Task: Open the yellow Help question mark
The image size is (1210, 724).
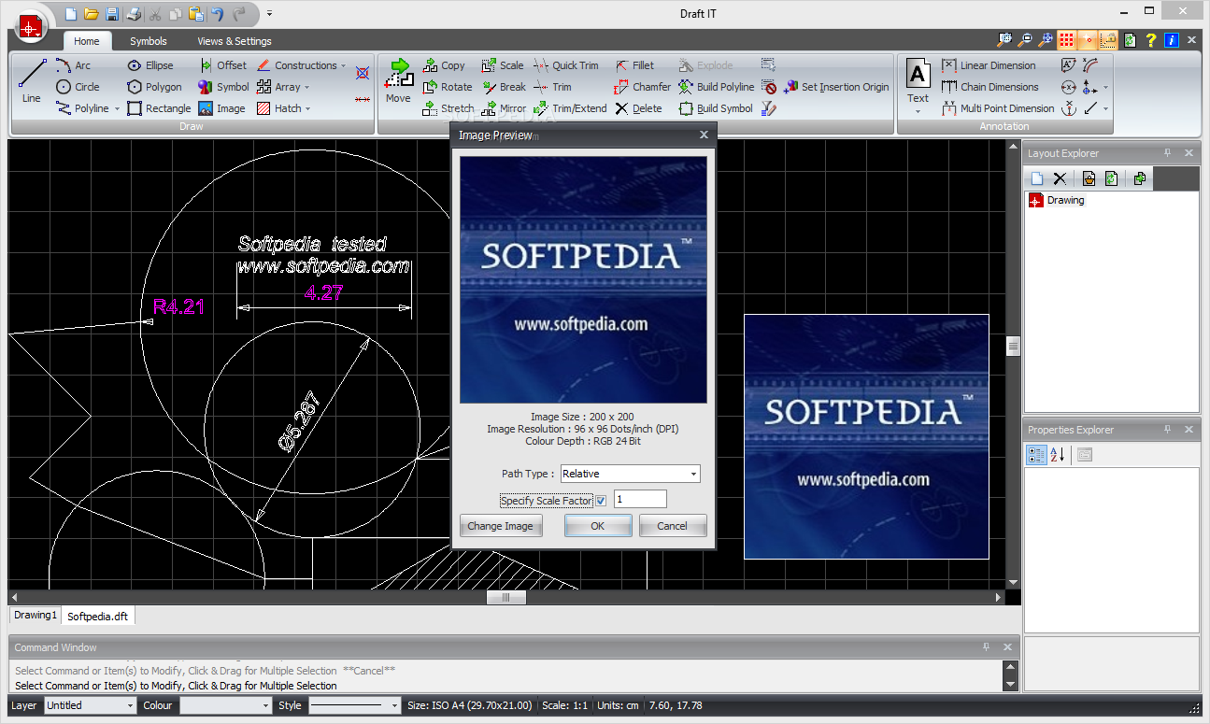Action: coord(1151,40)
